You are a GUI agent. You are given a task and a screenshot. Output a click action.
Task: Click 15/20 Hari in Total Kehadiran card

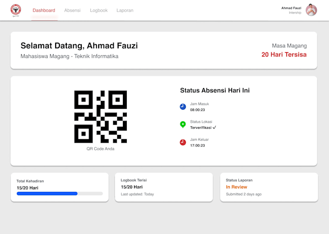[x=28, y=188]
